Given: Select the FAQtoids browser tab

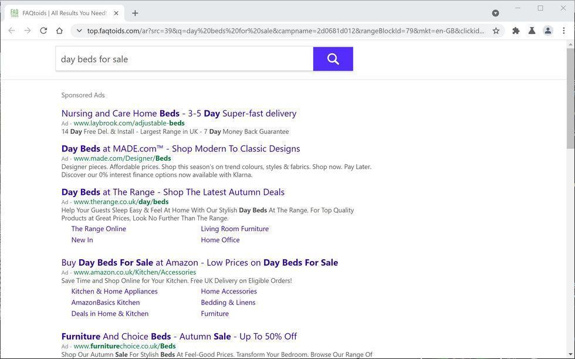Looking at the screenshot, I should coord(65,13).
